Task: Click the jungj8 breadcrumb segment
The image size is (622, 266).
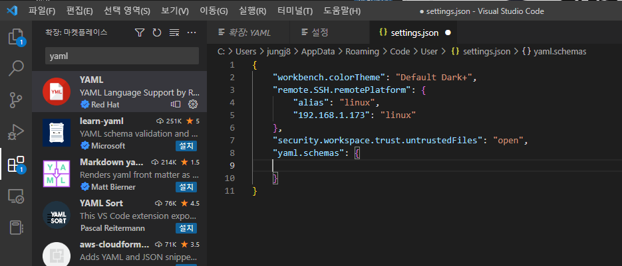Action: [279, 52]
